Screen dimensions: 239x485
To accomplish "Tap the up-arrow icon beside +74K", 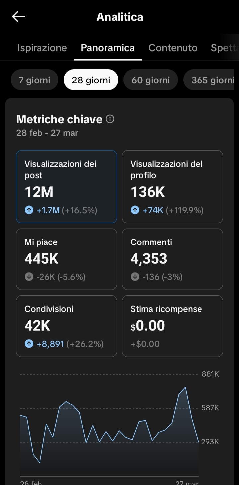I will [x=135, y=210].
